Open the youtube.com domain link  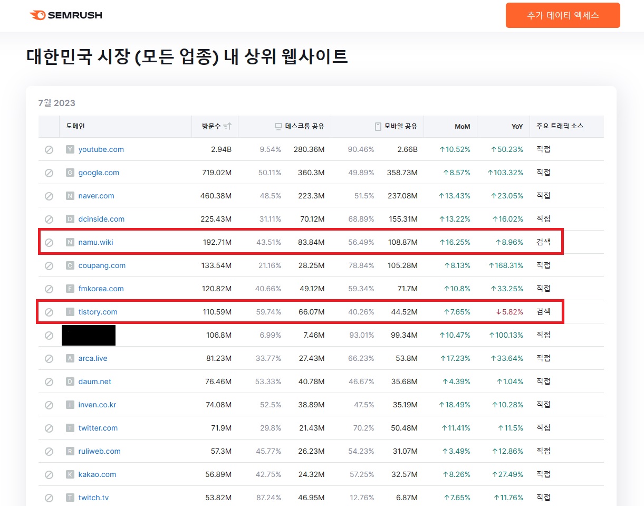coord(101,149)
